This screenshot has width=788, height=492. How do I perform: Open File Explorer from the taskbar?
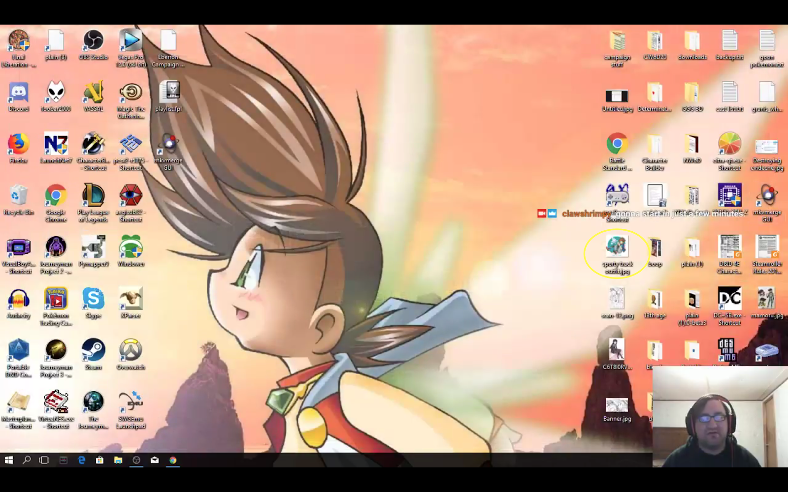pyautogui.click(x=118, y=460)
